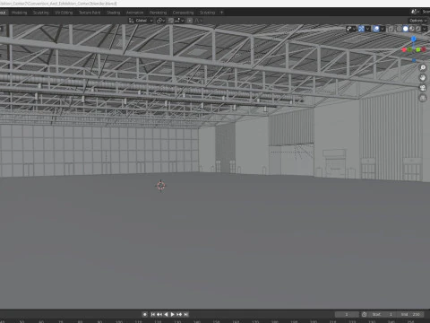Toggle the camera view icon
The width and height of the screenshot is (430, 323).
click(423, 88)
